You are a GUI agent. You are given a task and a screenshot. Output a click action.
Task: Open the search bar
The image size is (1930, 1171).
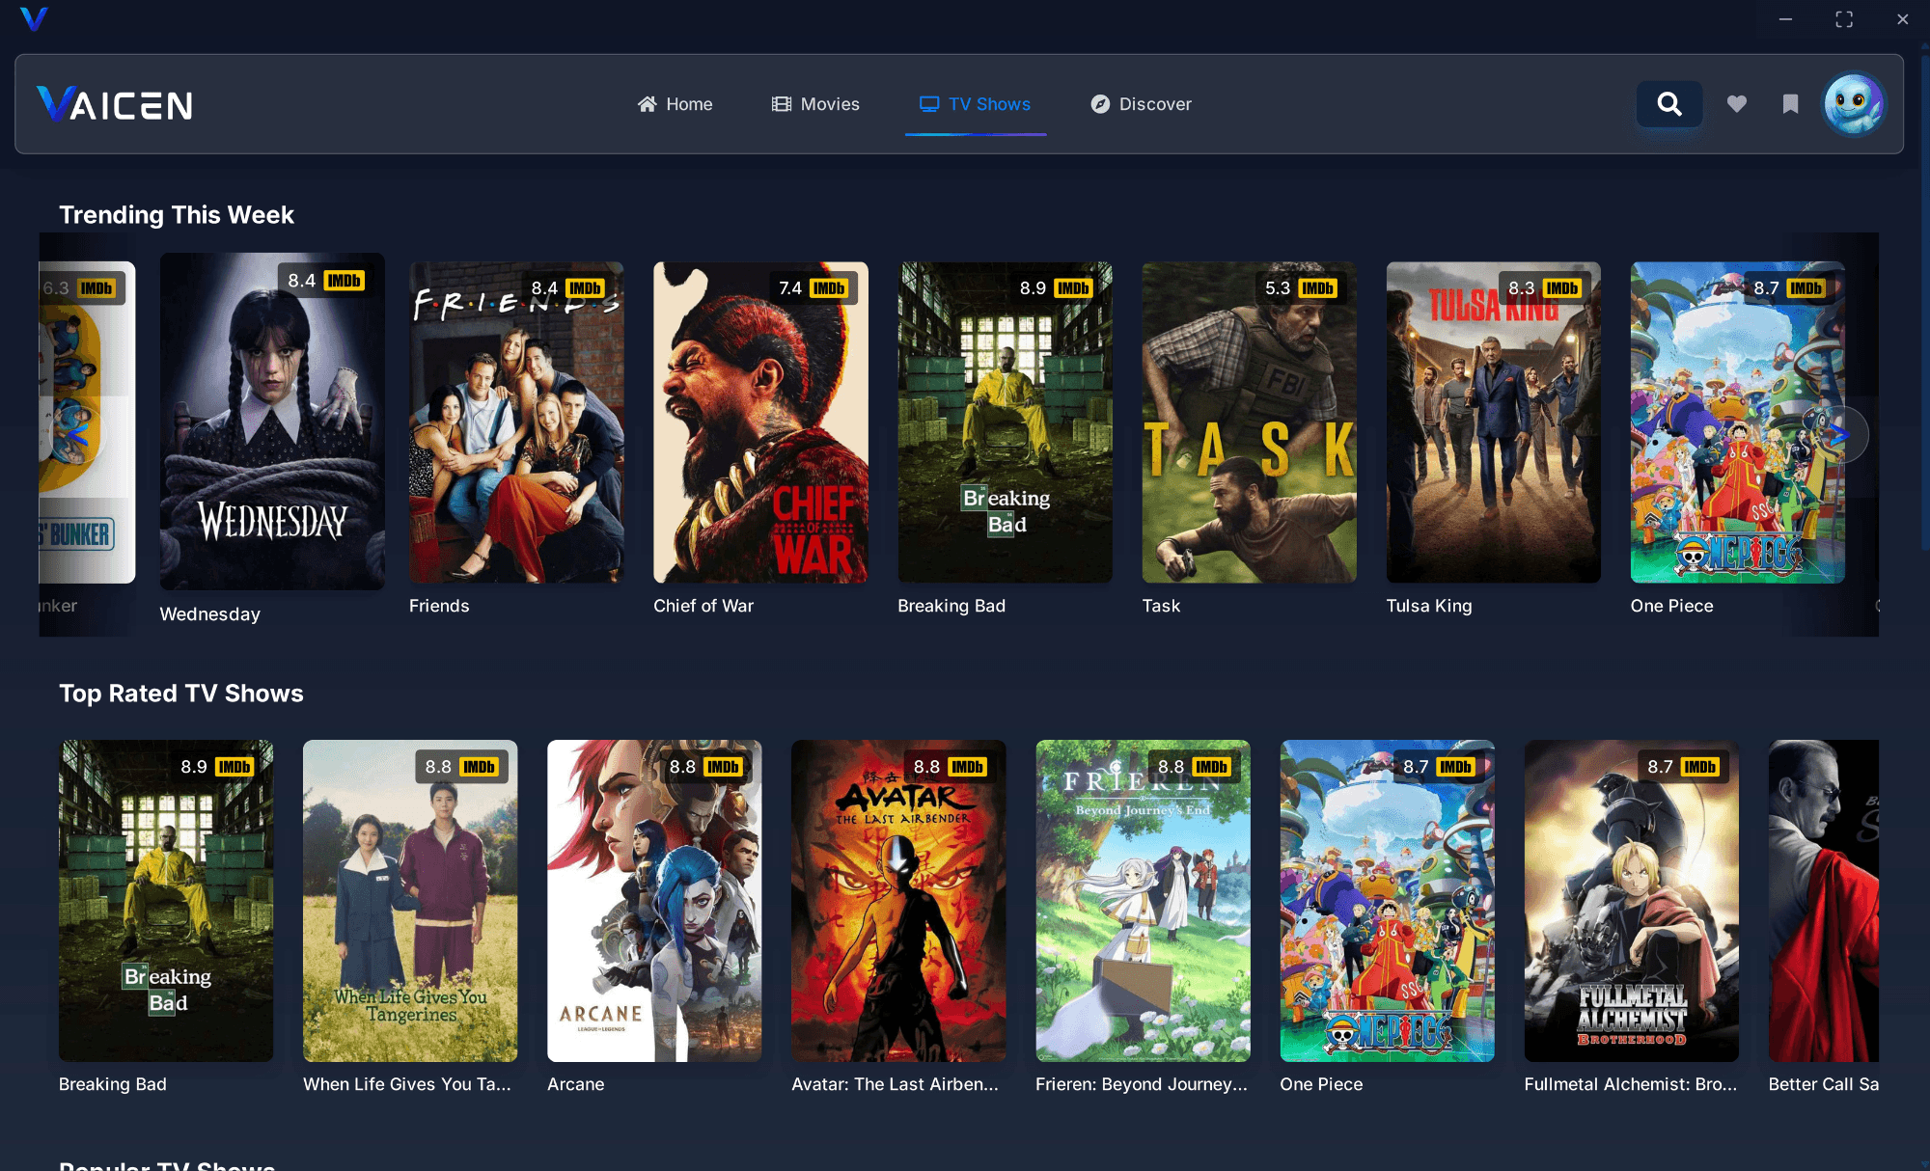[x=1668, y=104]
